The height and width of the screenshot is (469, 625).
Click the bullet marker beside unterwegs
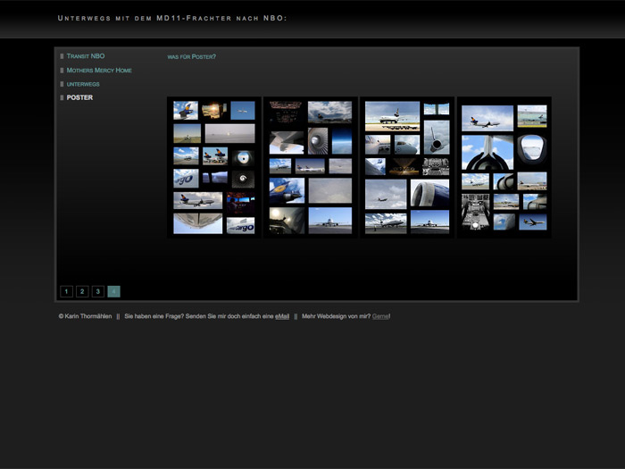(62, 84)
